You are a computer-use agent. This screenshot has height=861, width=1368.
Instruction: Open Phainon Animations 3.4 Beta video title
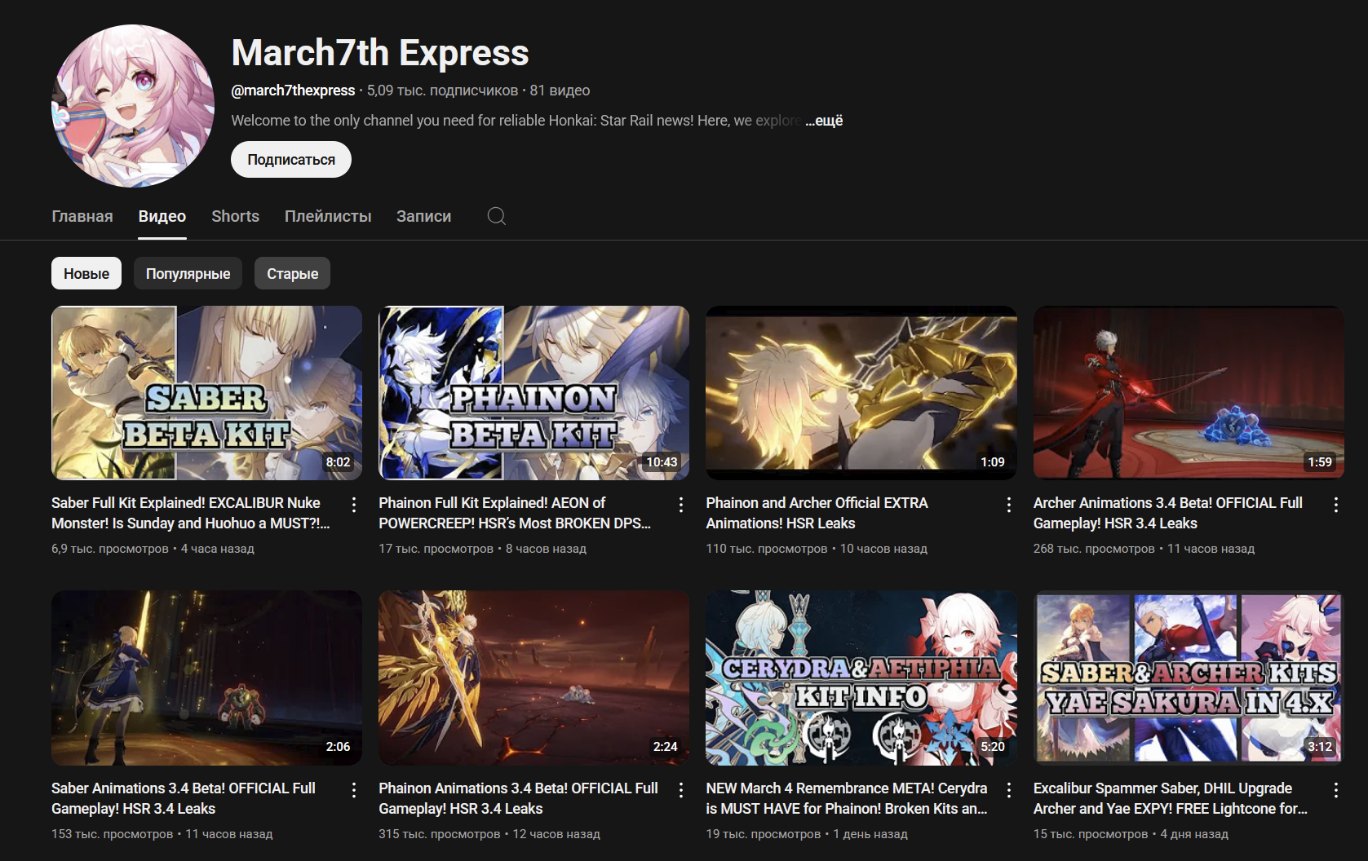[x=518, y=798]
